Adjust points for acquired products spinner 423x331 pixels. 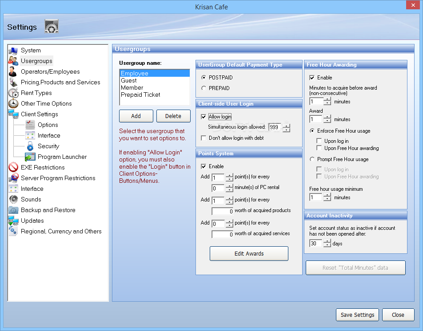click(x=229, y=200)
